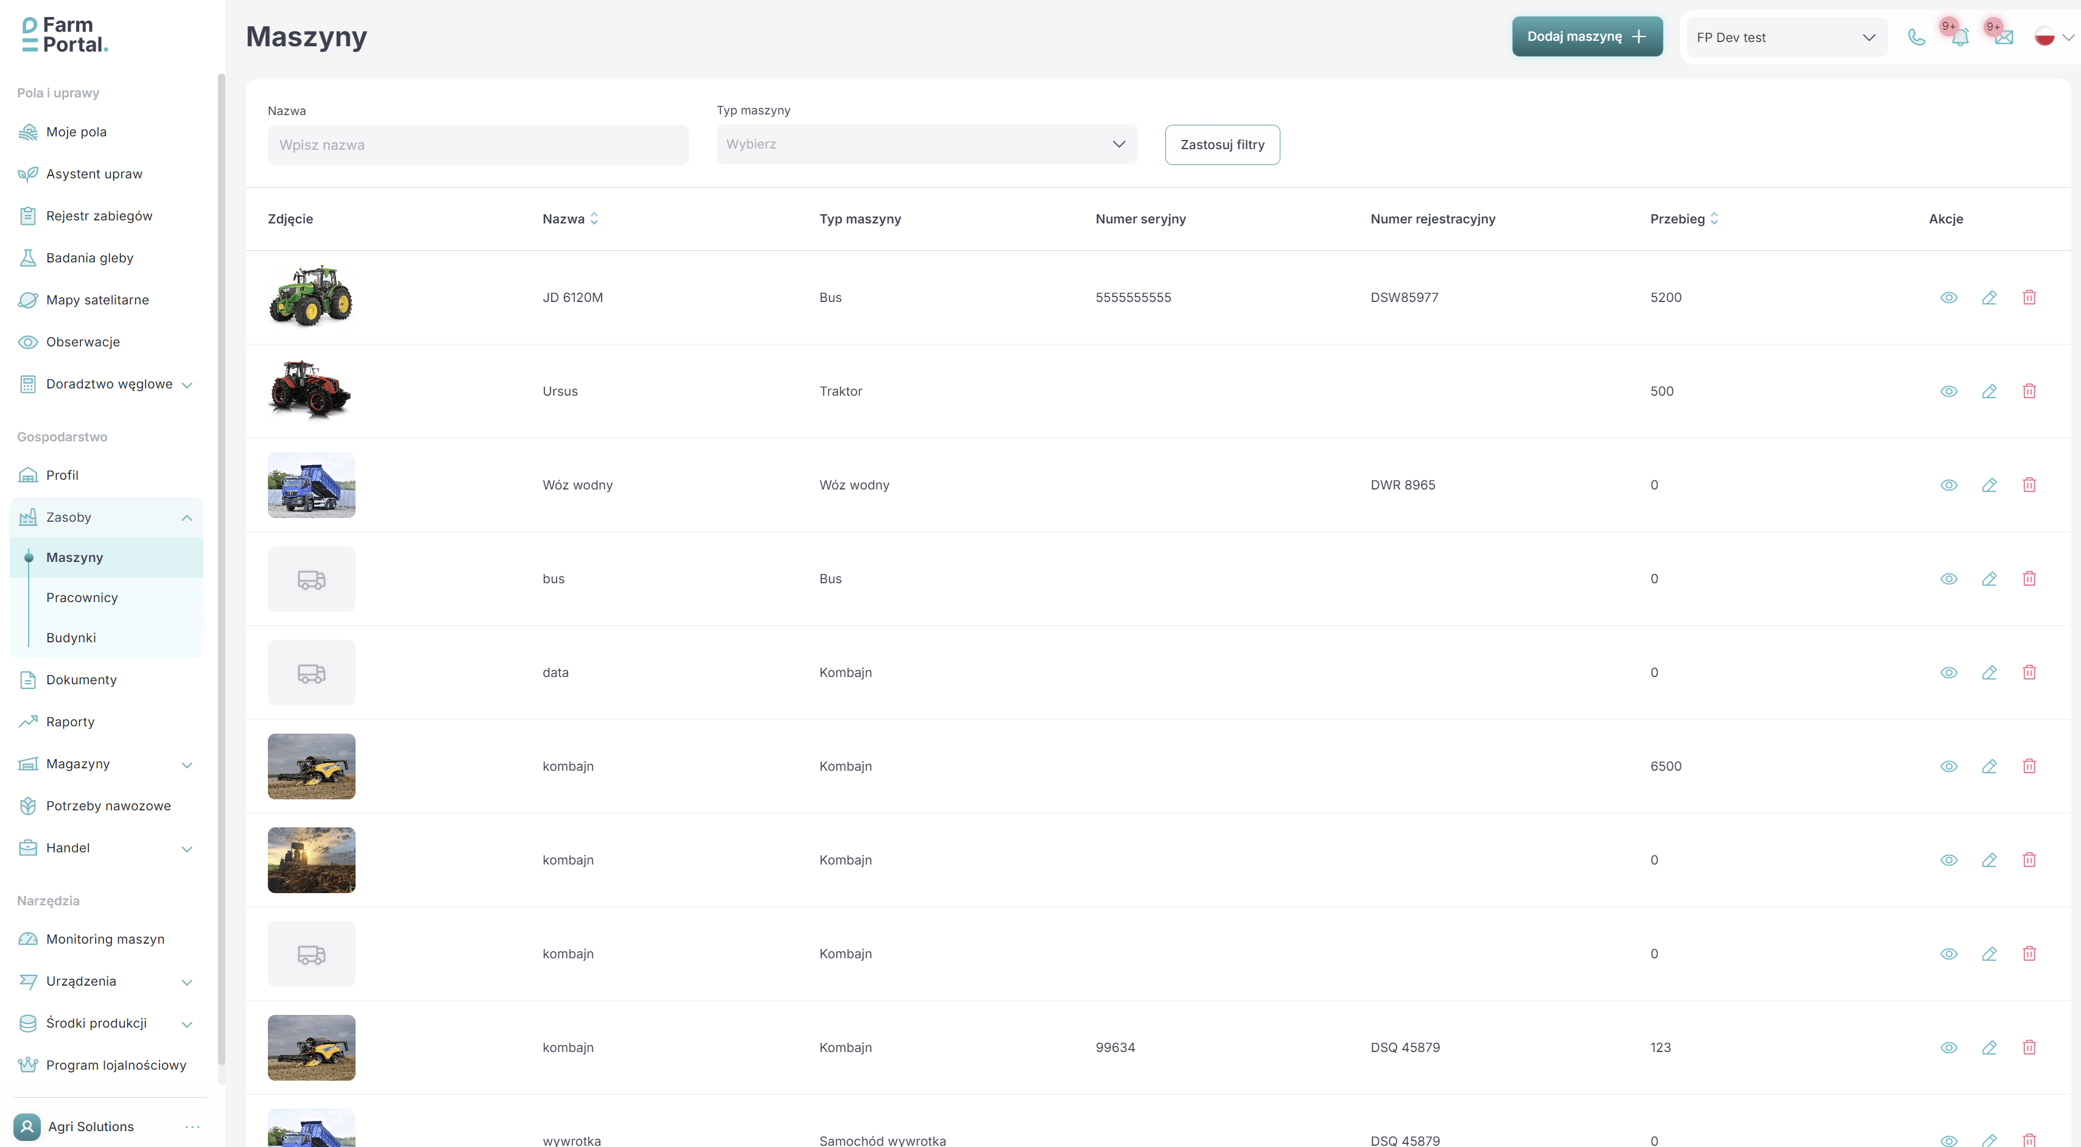The width and height of the screenshot is (2081, 1147).
Task: Expand Doradztwo węglowe menu
Action: pyautogui.click(x=187, y=385)
